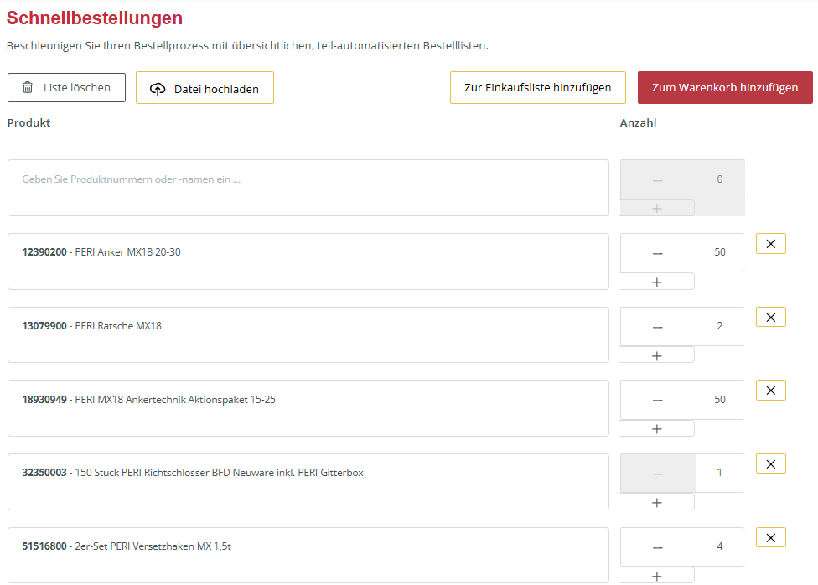Click the cloud upload icon for Datei hochladen

pyautogui.click(x=158, y=89)
